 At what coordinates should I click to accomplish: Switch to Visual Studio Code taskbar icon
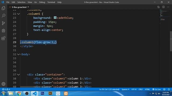pyautogui.click(x=35, y=94)
